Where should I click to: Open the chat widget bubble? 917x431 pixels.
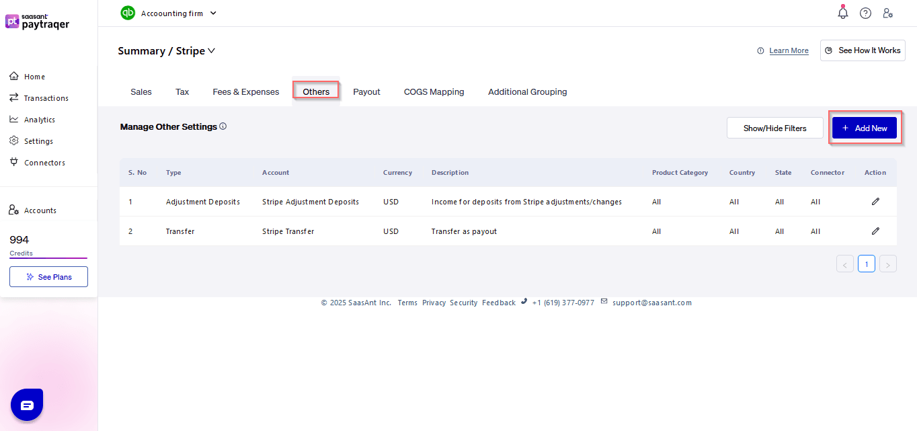tap(27, 405)
